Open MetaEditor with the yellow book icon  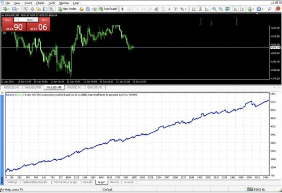(x=81, y=9)
